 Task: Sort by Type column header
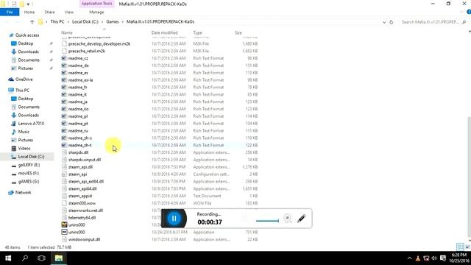pos(197,32)
